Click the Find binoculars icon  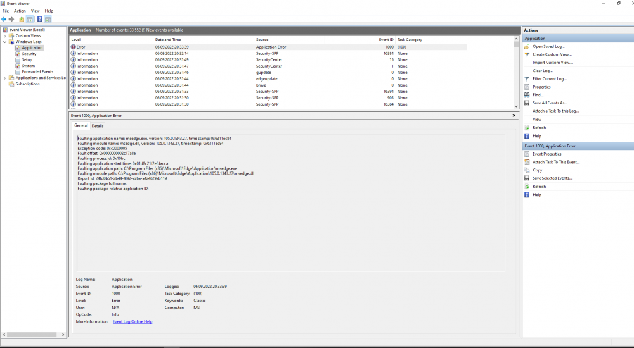pos(527,95)
